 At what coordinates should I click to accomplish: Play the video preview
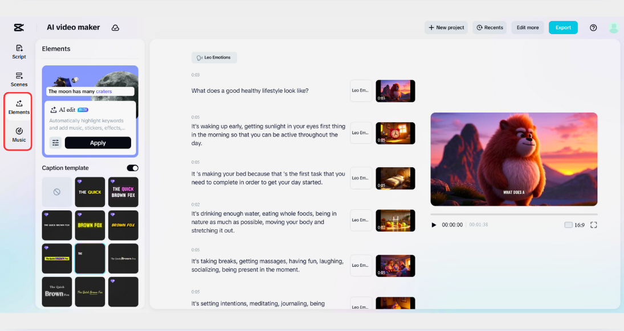click(434, 225)
